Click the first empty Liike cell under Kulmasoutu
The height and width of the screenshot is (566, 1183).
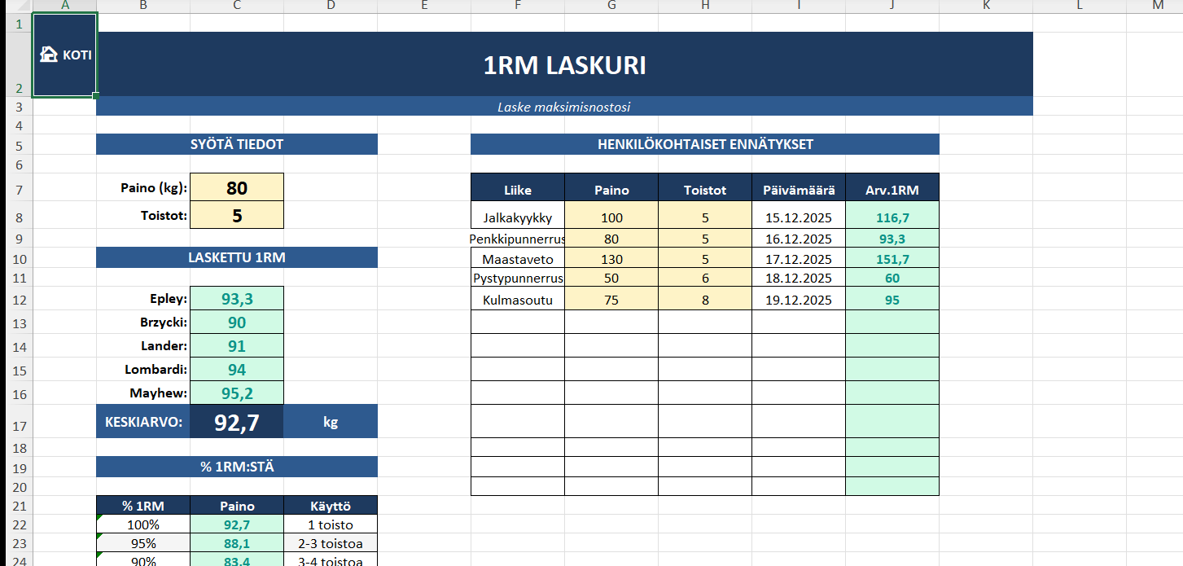pos(518,322)
